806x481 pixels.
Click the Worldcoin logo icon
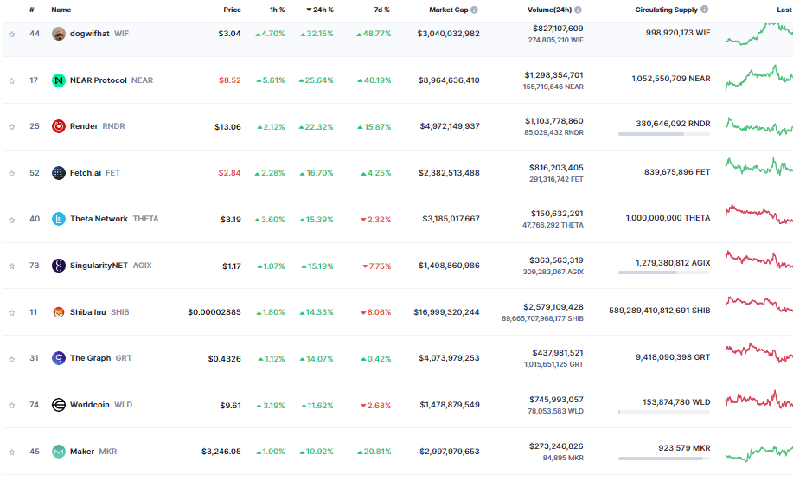coord(59,405)
